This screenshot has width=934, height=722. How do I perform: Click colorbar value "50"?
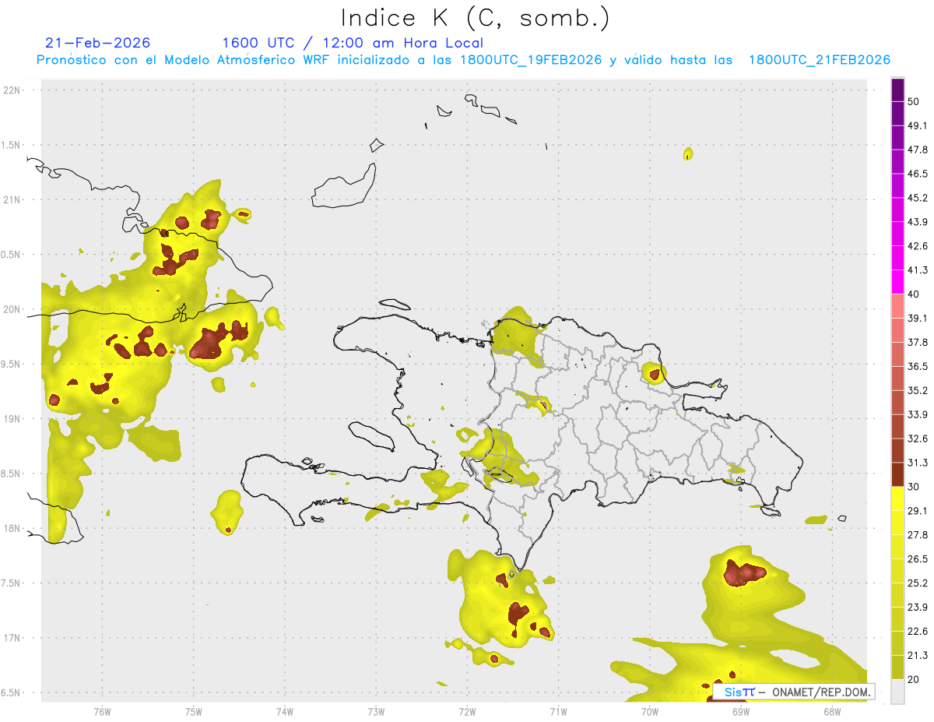914,101
